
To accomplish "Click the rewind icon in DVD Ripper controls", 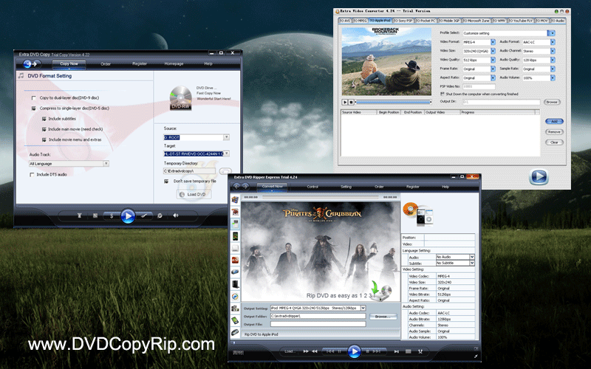I will click(x=315, y=351).
